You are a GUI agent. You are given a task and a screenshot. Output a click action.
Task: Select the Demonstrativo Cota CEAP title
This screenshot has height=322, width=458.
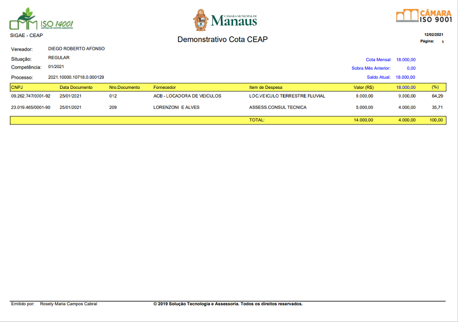(x=222, y=40)
